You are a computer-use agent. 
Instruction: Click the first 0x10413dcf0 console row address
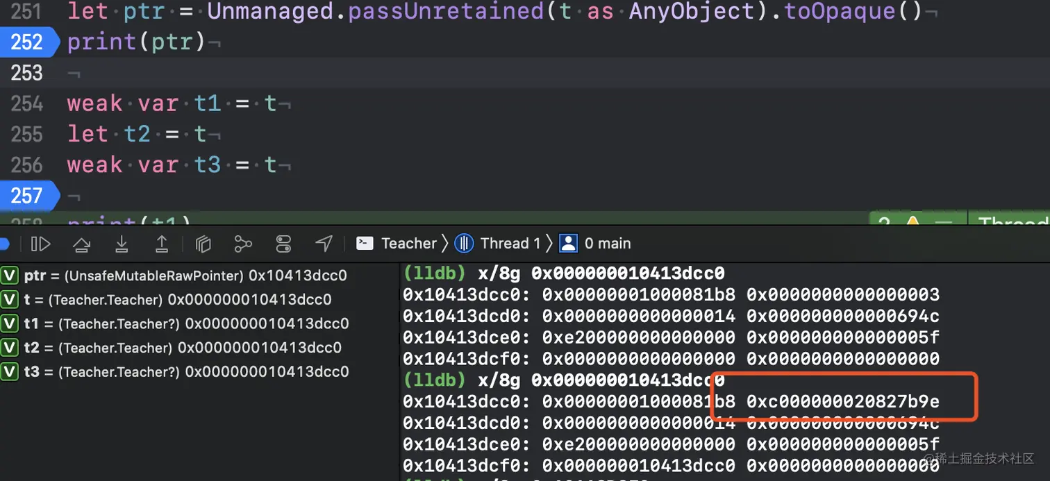[466, 359]
